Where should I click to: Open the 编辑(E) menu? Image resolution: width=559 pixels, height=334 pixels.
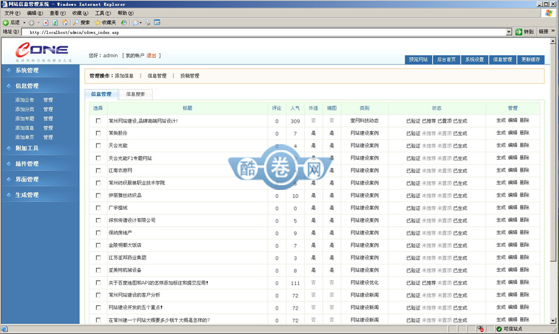pos(35,13)
